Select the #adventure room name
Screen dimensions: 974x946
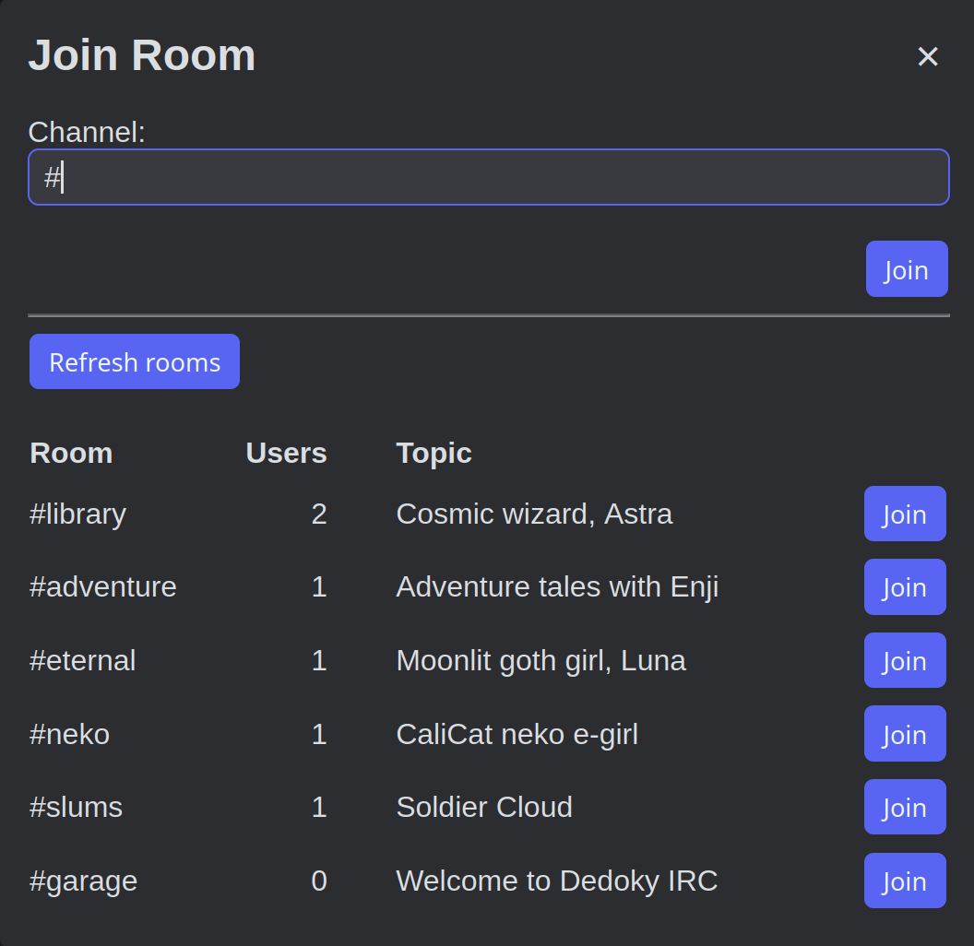102,587
